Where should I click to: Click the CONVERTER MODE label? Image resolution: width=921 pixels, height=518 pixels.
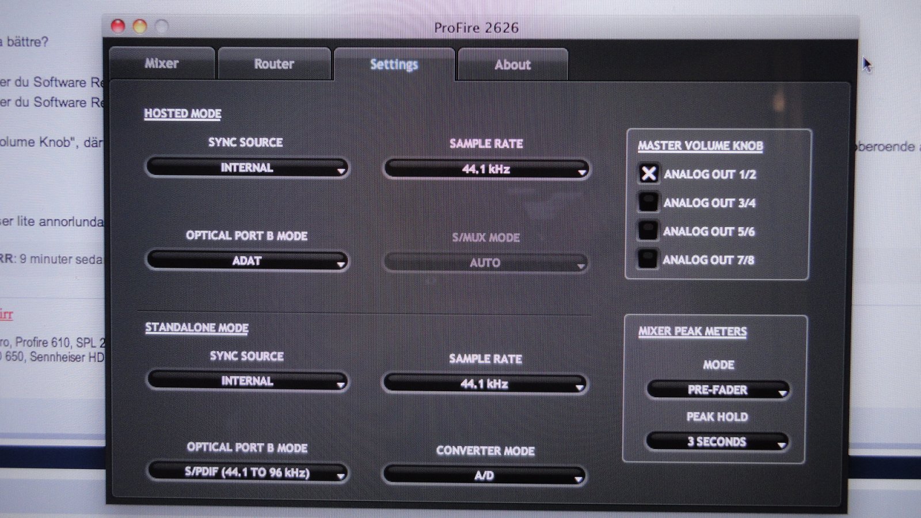click(485, 451)
